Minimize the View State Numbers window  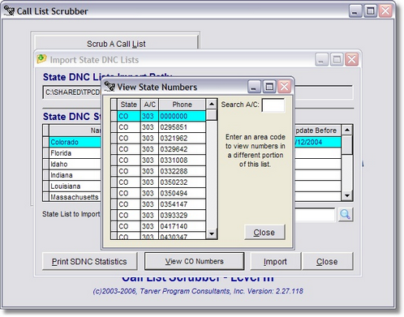tap(254, 87)
